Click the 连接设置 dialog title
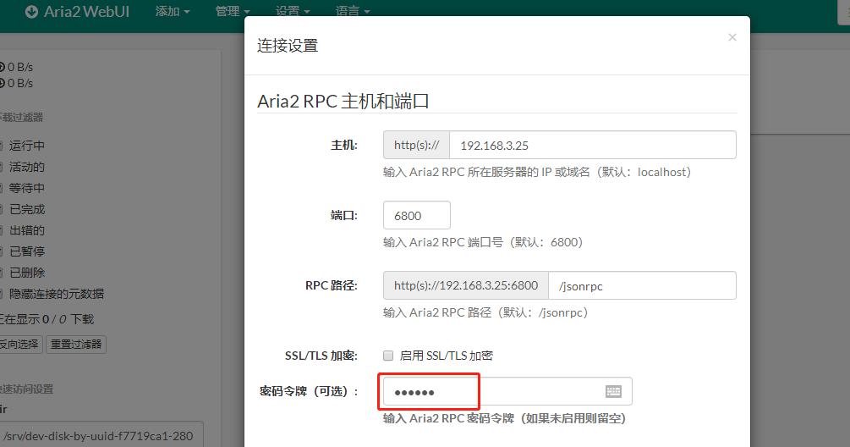 pos(288,46)
